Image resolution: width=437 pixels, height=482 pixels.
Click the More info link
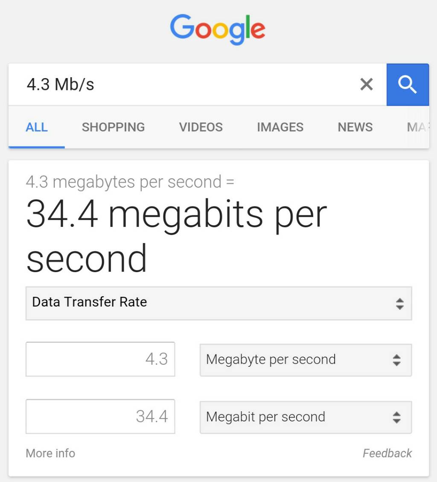(50, 453)
